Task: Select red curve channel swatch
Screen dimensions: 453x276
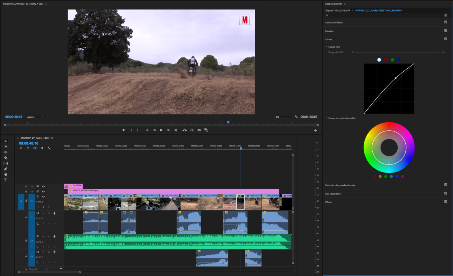Action: [x=386, y=60]
